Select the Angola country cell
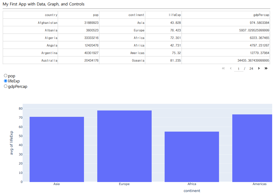 [x=31, y=45]
